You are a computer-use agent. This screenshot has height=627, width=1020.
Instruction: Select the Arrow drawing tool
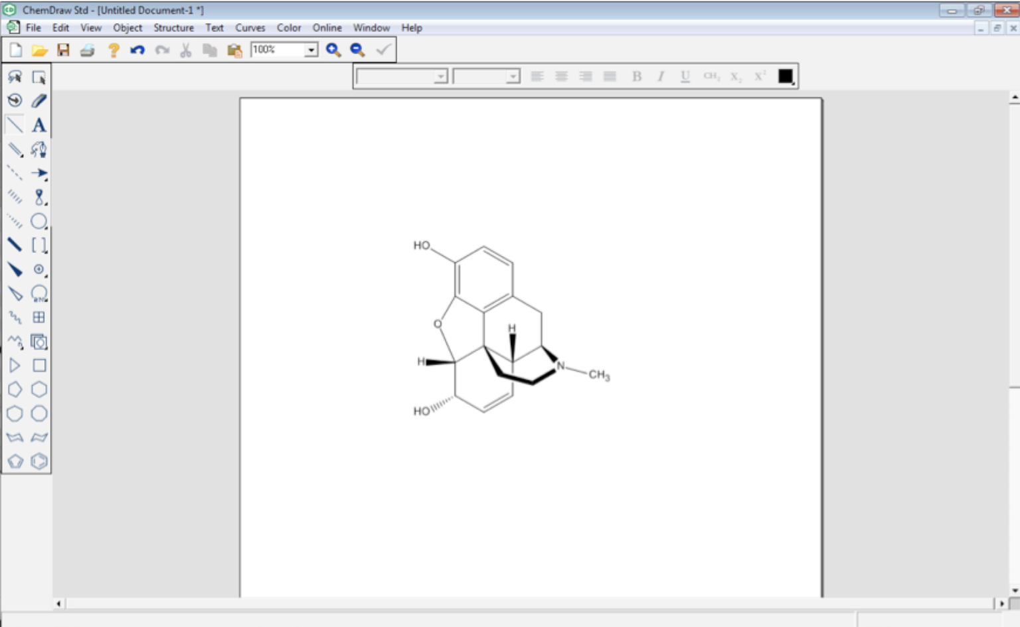(39, 173)
